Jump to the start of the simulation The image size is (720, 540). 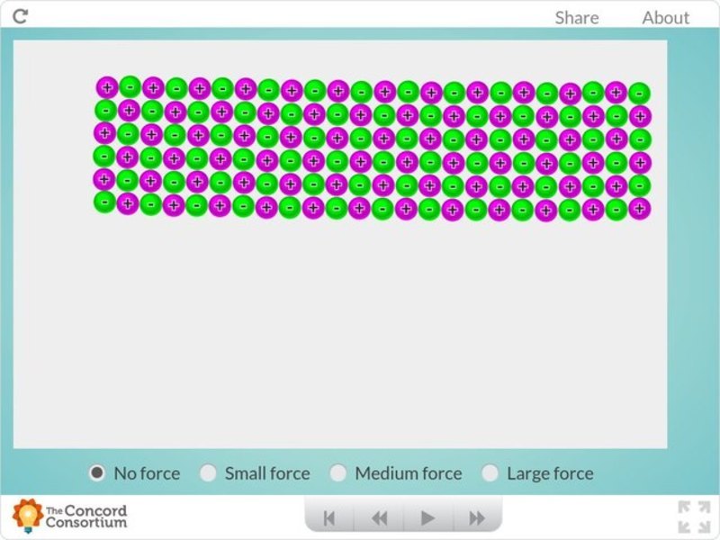pos(330,516)
